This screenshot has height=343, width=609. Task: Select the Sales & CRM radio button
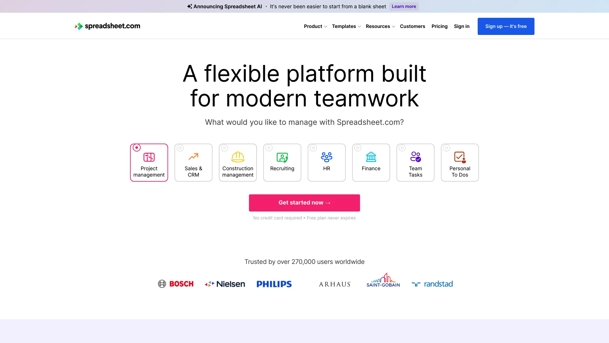click(180, 148)
